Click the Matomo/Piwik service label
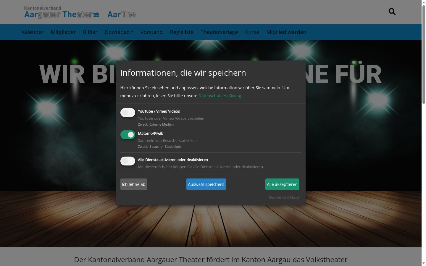 (150, 134)
